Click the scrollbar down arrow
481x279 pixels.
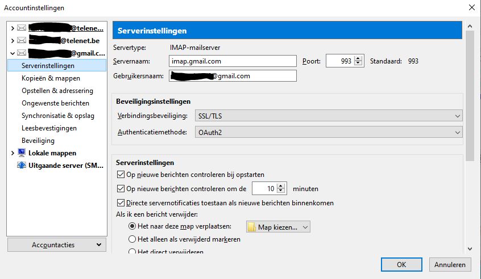pyautogui.click(x=470, y=249)
